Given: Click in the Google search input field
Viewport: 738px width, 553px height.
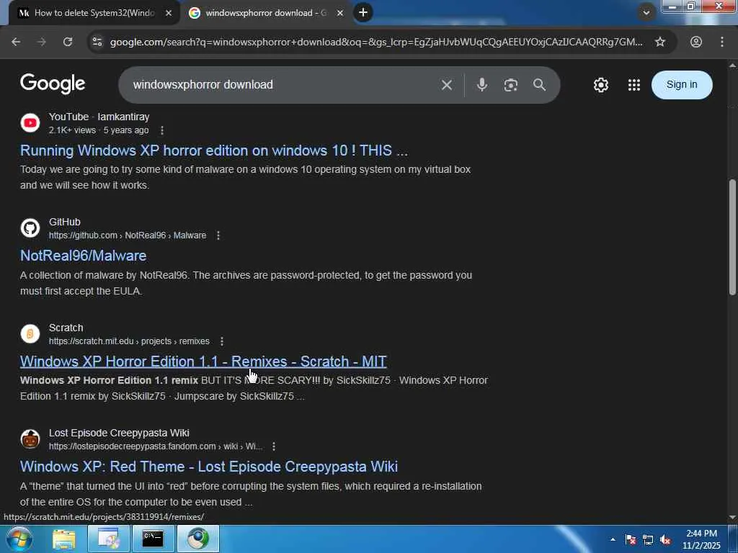Looking at the screenshot, I should 283,85.
